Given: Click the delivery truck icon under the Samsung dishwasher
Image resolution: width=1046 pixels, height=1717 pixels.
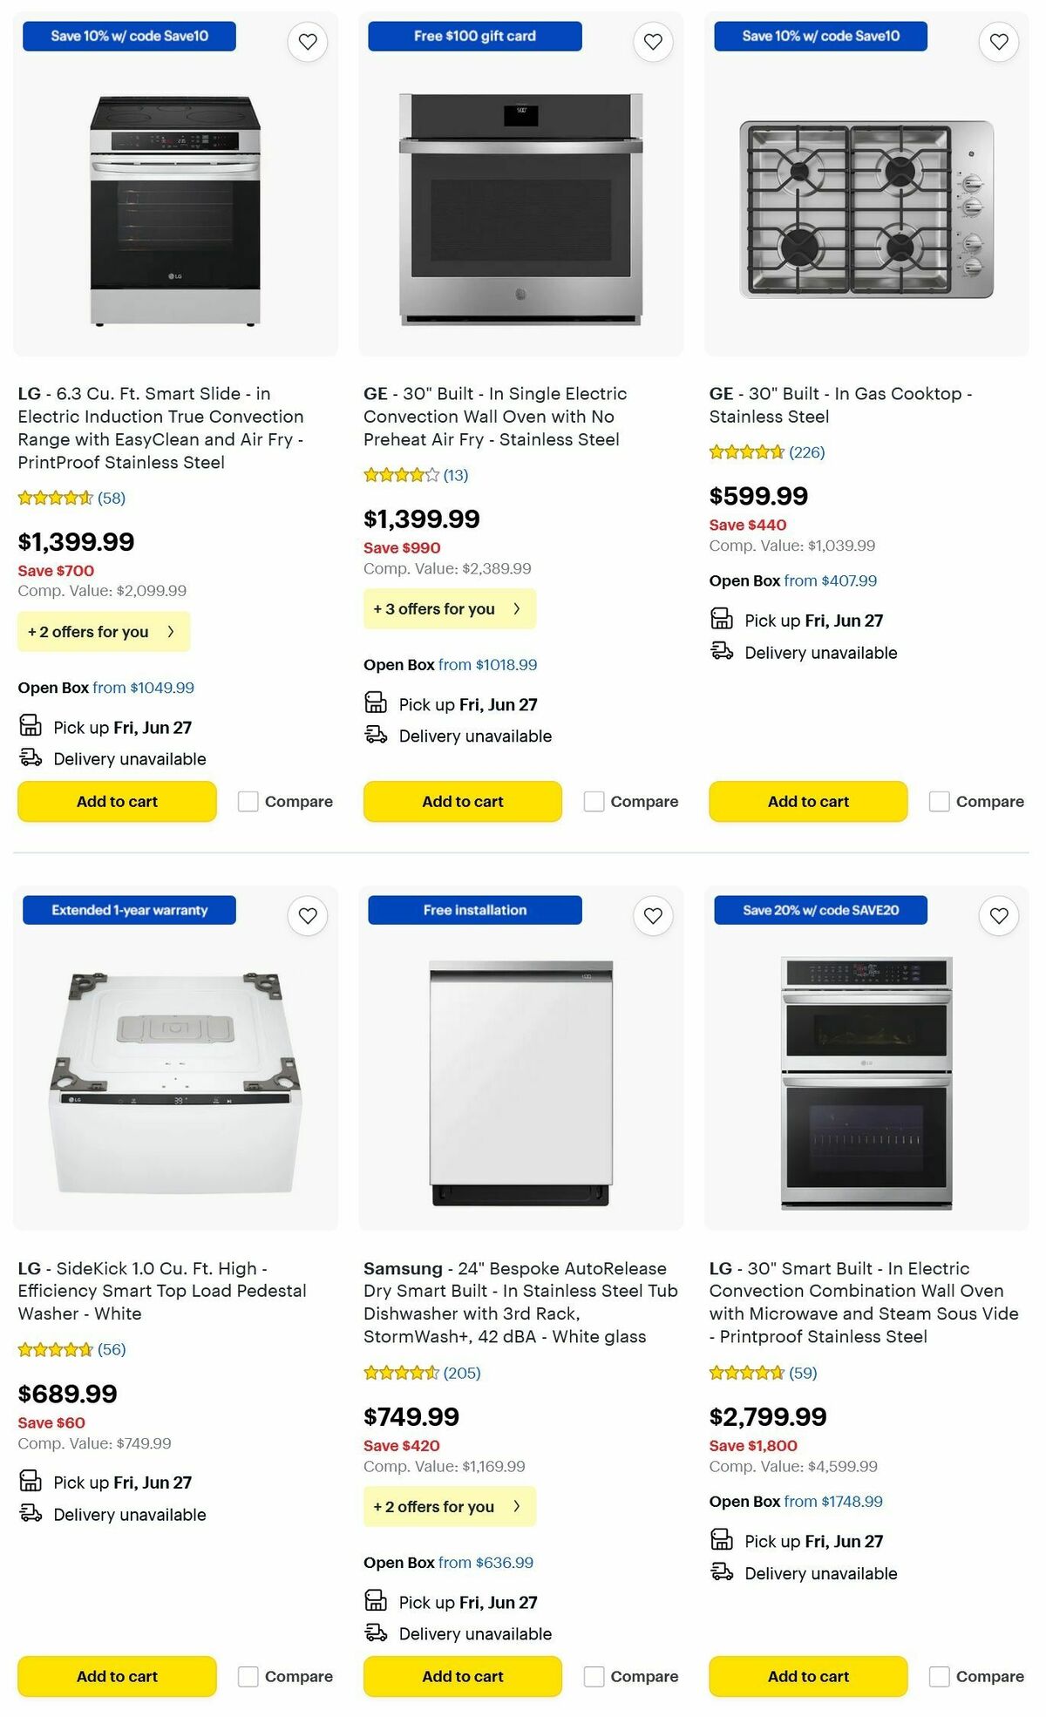Looking at the screenshot, I should click(377, 1634).
